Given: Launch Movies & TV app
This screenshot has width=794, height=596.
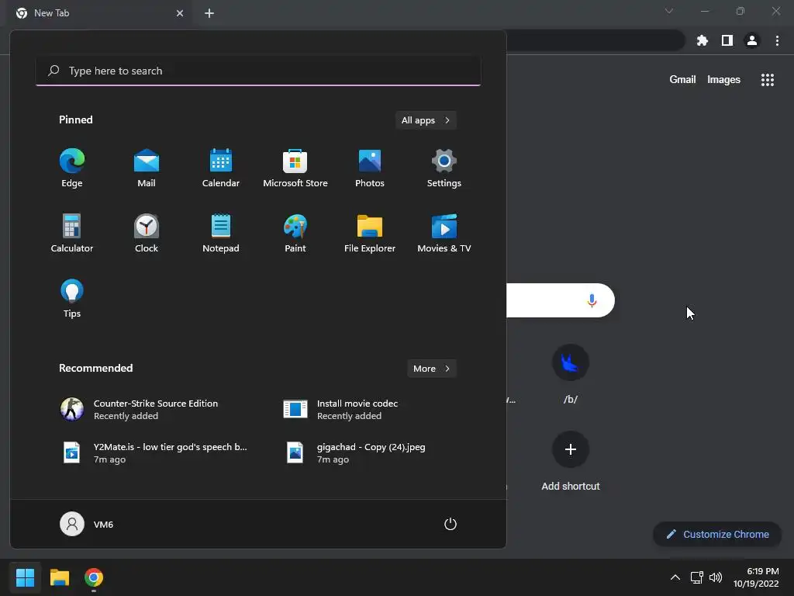Looking at the screenshot, I should [444, 233].
